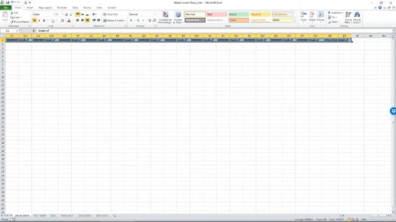Click Merge & Center
Image resolution: width=396 pixels, height=222 pixels.
pos(113,20)
